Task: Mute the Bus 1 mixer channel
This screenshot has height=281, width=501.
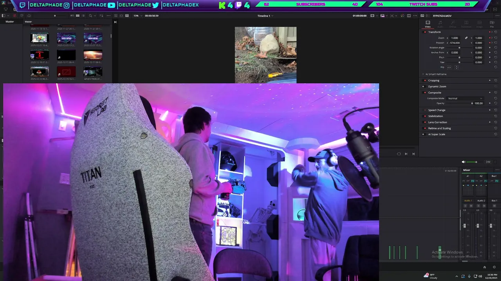Action: point(494,206)
